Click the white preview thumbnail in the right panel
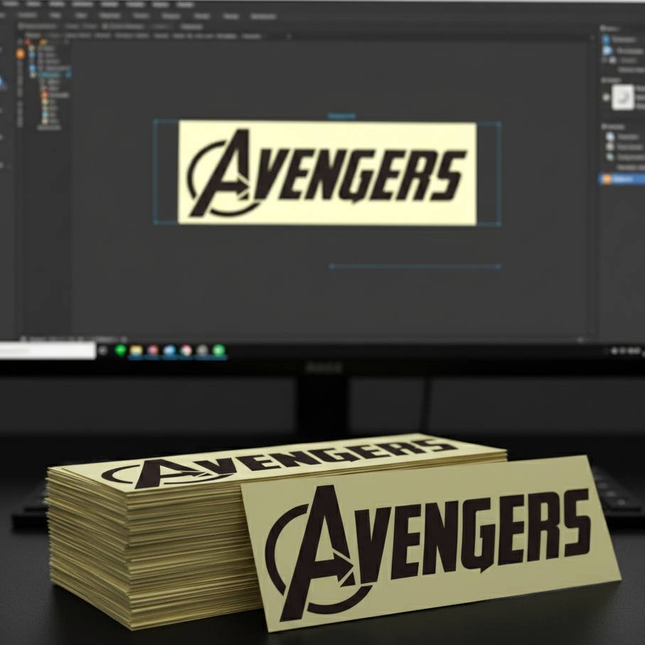645x645 pixels. [x=623, y=97]
